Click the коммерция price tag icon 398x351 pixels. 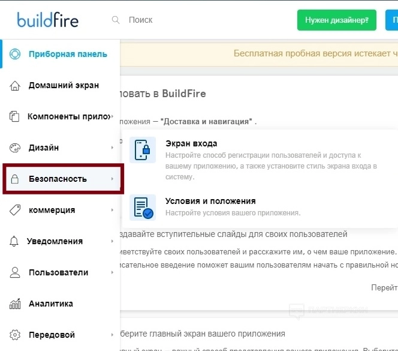pos(16,210)
